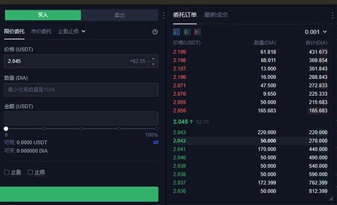
Task: Select the 委托订单 order book tab
Action: coord(185,15)
